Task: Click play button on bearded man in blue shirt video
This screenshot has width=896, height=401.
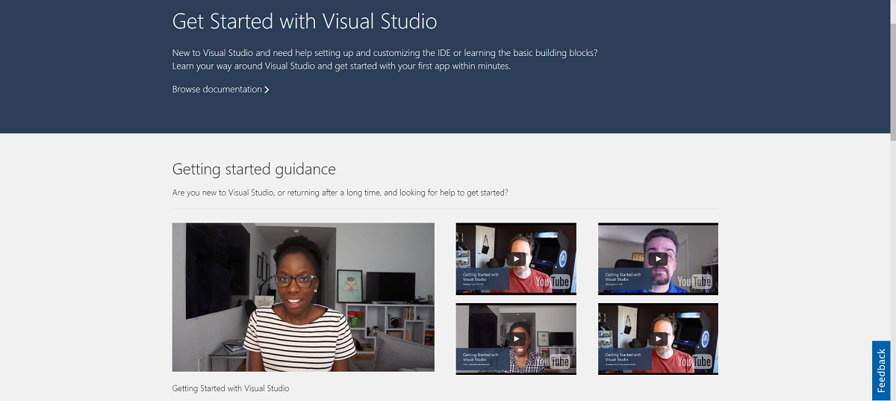Action: [x=658, y=259]
